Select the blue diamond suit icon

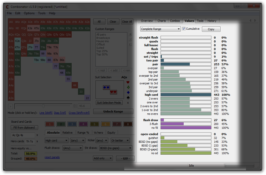[x=128, y=92]
